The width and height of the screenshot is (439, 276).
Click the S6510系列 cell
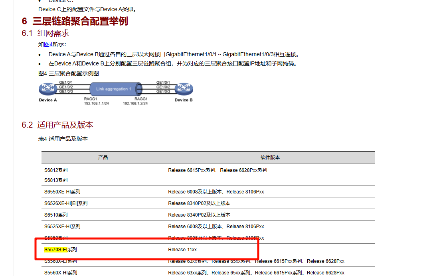click(x=56, y=215)
